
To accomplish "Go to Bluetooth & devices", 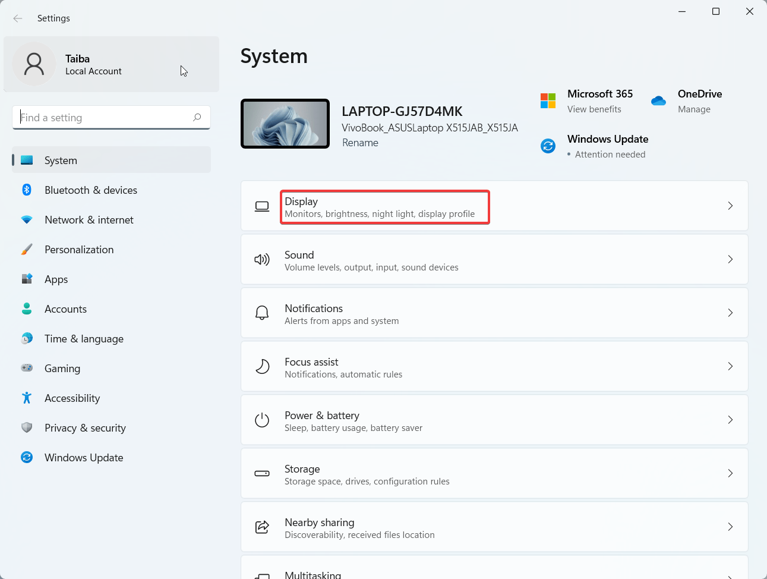I will click(x=112, y=190).
